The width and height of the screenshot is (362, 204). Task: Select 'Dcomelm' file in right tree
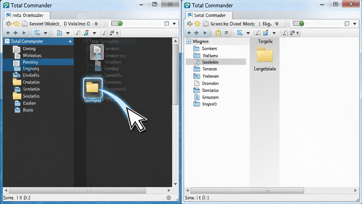(210, 84)
